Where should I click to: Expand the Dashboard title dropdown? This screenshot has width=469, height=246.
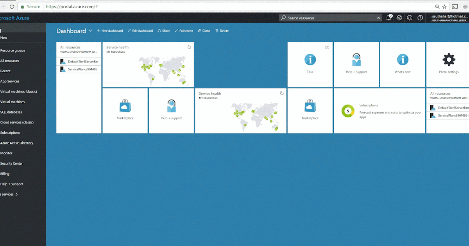(x=91, y=30)
